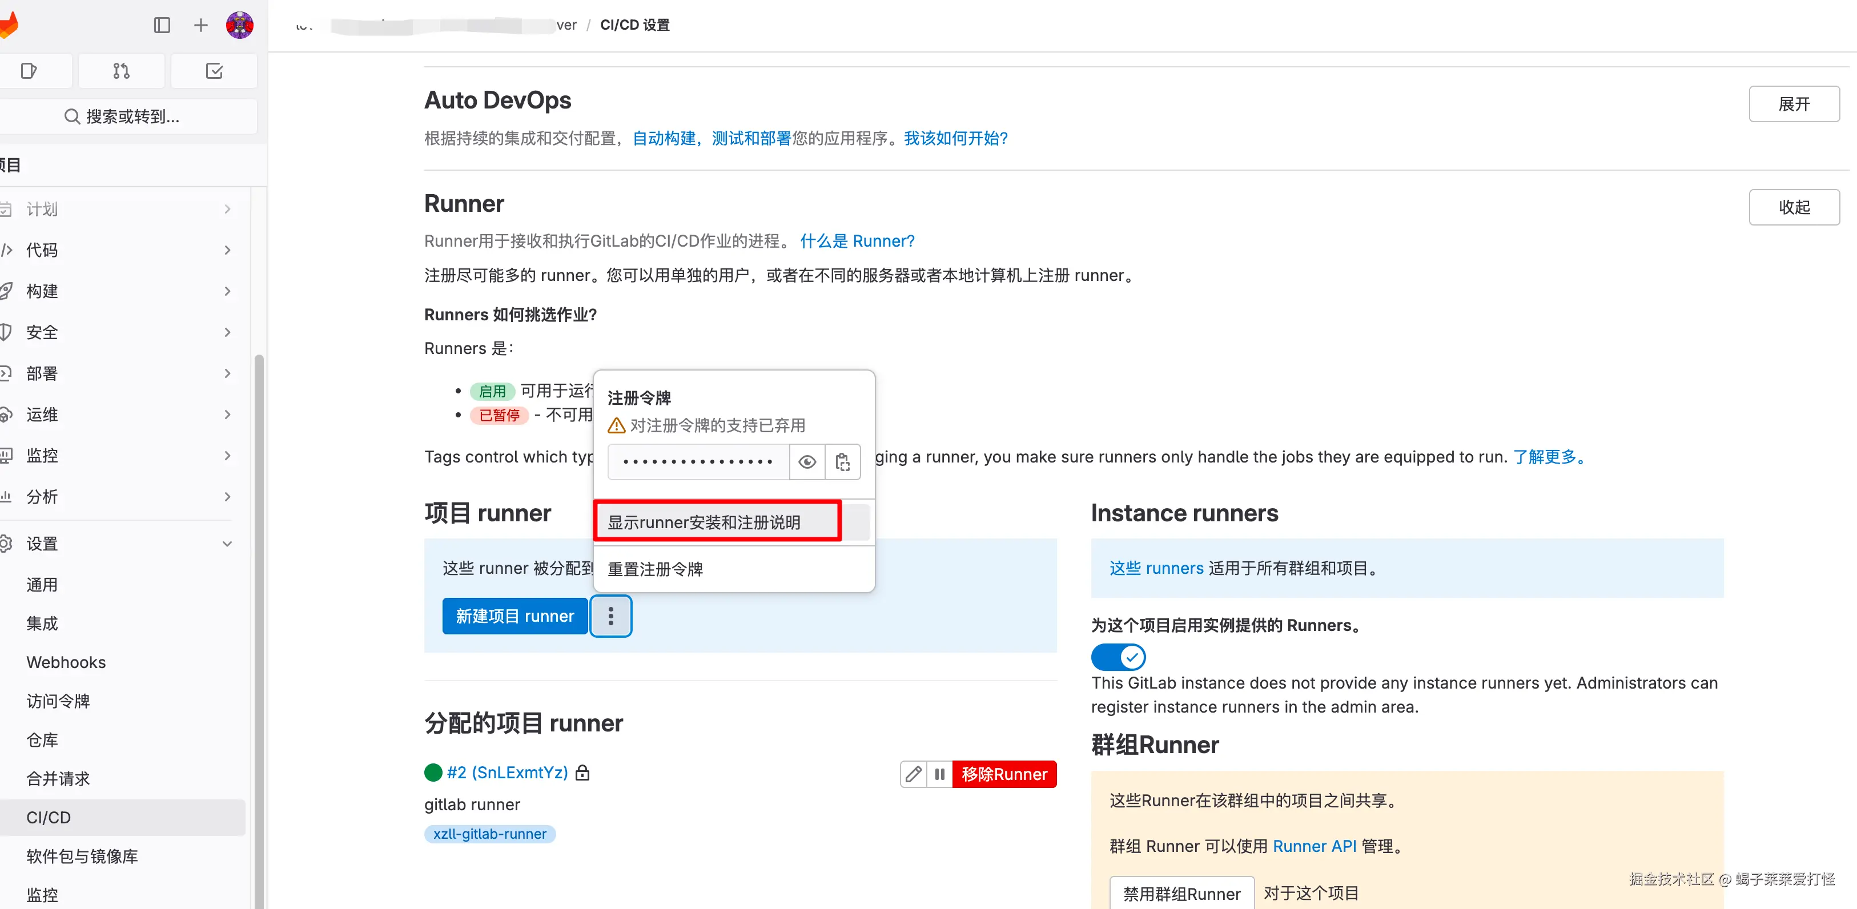Open the user avatar menu
This screenshot has width=1857, height=909.
click(x=239, y=25)
